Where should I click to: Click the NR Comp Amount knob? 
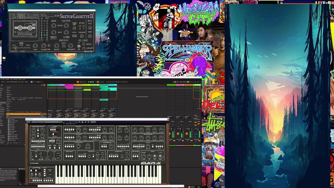[84, 48]
